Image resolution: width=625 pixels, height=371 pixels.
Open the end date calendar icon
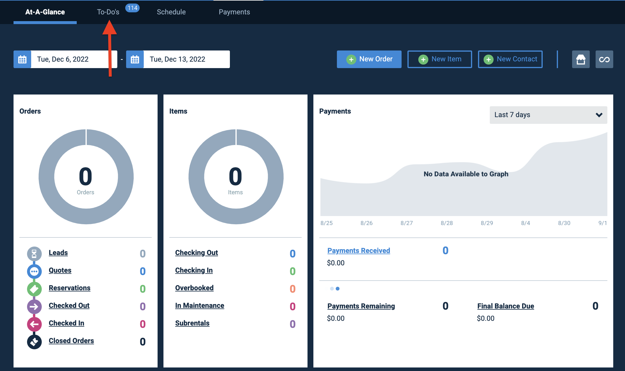click(x=135, y=59)
